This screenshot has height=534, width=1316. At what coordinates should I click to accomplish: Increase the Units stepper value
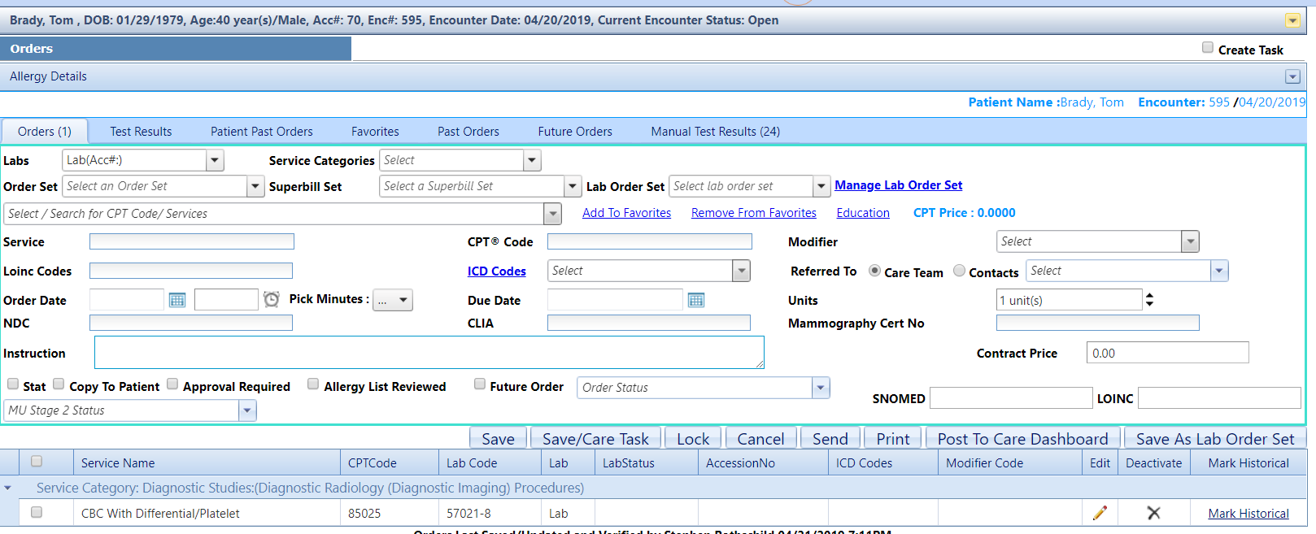click(x=1149, y=296)
